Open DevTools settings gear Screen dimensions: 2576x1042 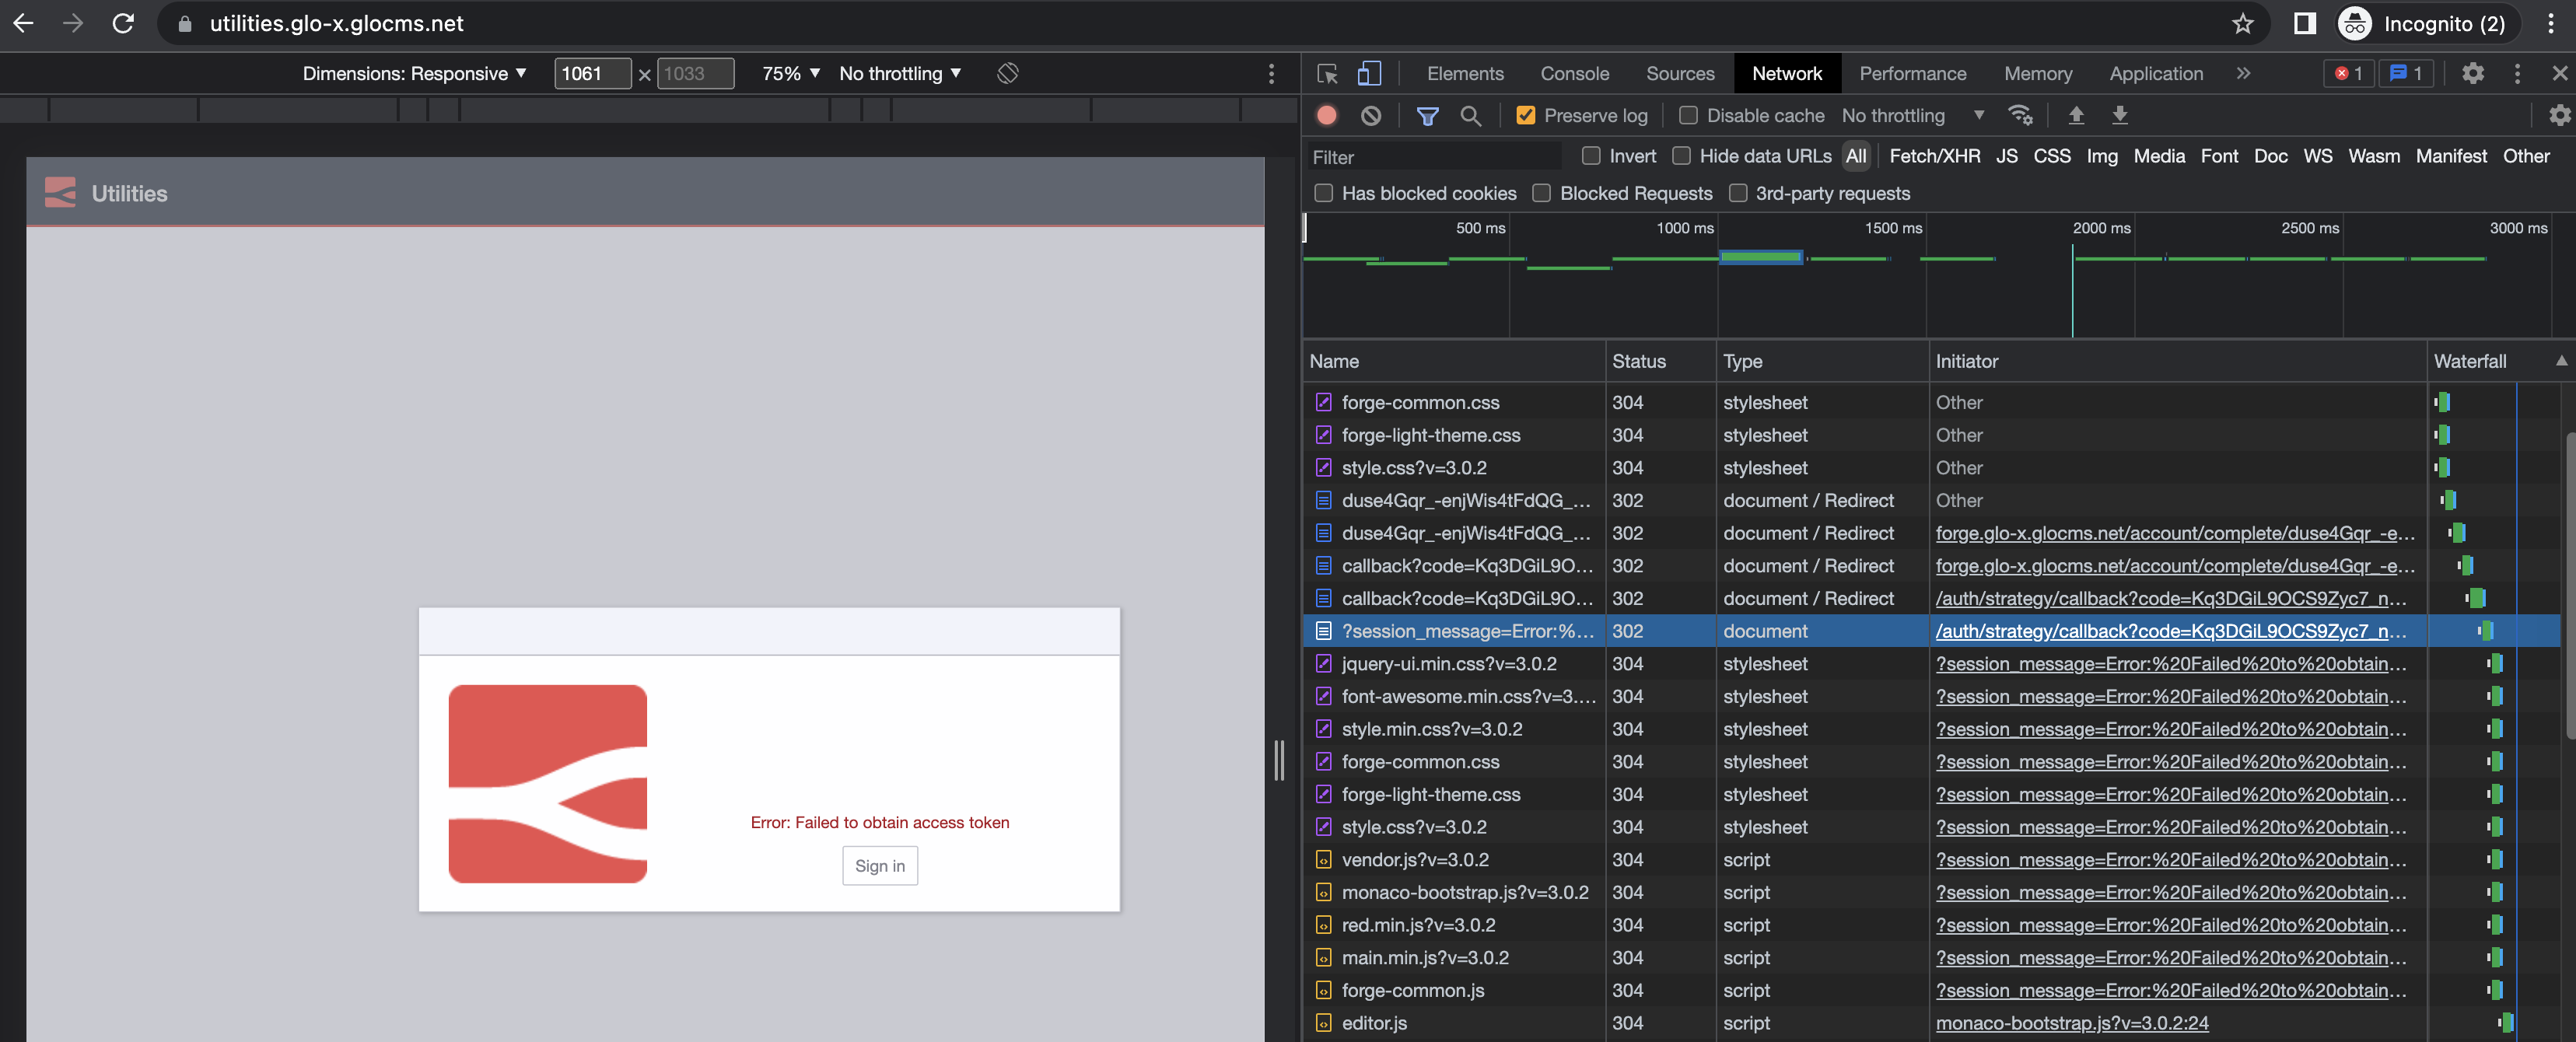point(2473,73)
